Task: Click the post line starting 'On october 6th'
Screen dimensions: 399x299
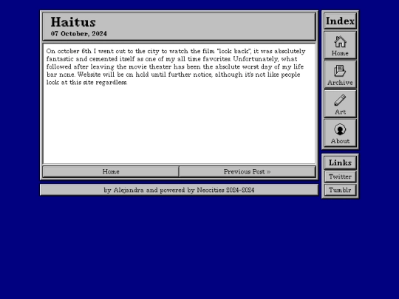Action: click(176, 51)
